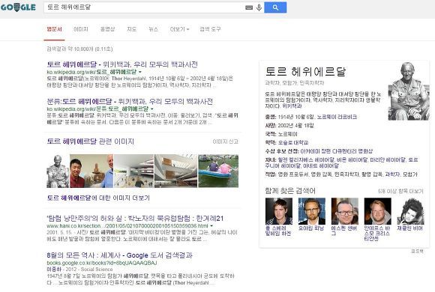Switch to the 이미지 (Images) tab

point(81,29)
